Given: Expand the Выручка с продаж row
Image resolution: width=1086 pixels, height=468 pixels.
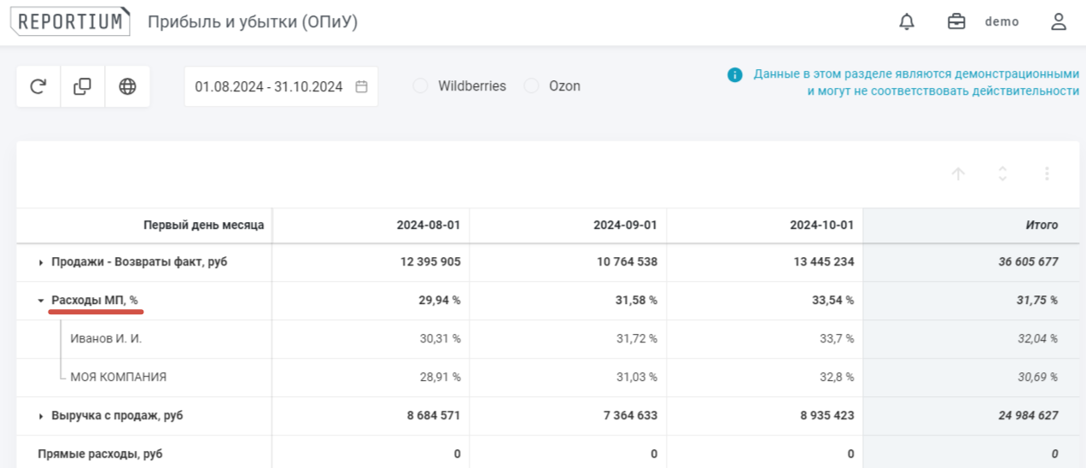Looking at the screenshot, I should coord(40,417).
